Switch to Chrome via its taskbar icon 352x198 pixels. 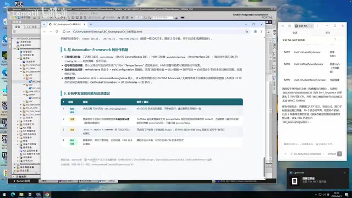tap(47, 194)
